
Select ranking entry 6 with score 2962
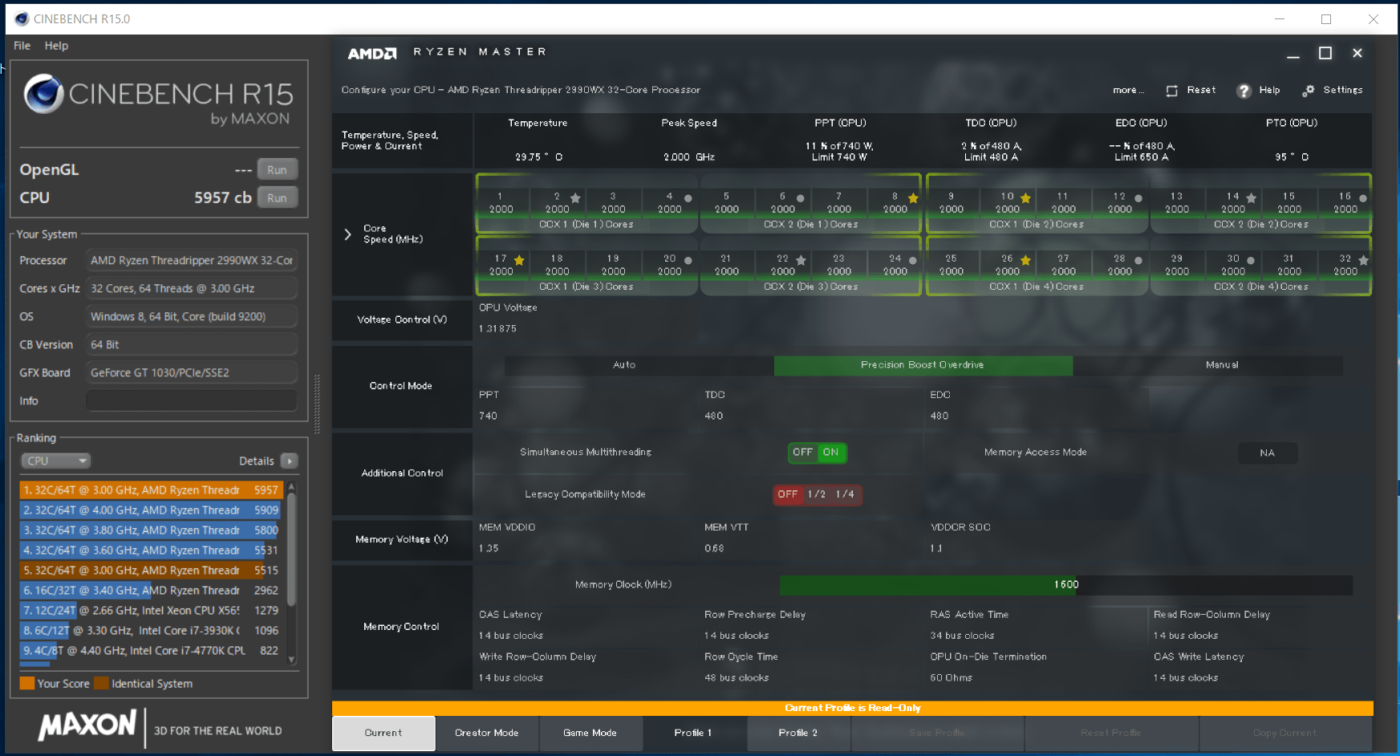150,590
